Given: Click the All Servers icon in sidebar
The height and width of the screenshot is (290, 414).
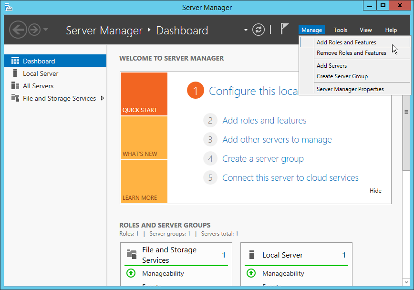Looking at the screenshot, I should click(x=15, y=85).
